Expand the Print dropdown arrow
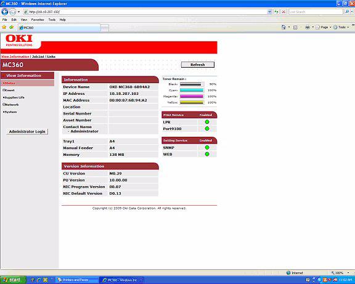This screenshot has height=284, width=355. [x=313, y=27]
